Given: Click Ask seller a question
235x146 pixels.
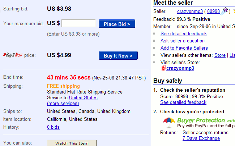Looking at the screenshot, I should tap(183, 41).
